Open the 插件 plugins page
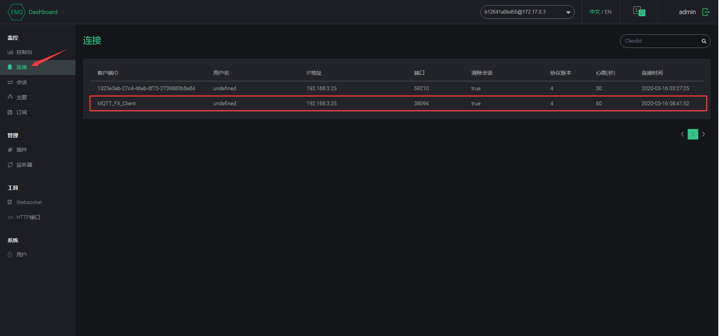 click(22, 150)
